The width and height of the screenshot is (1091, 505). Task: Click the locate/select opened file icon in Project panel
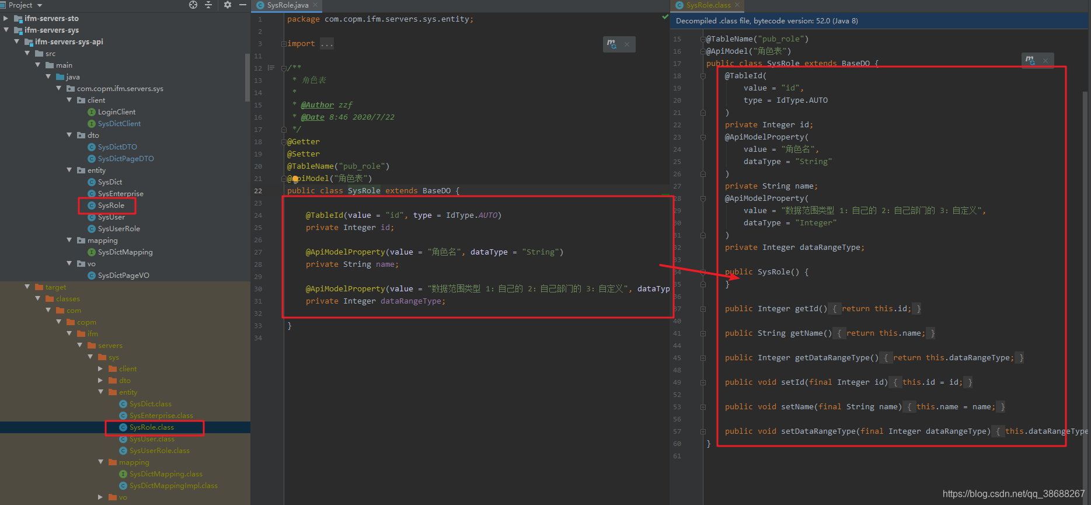(193, 5)
